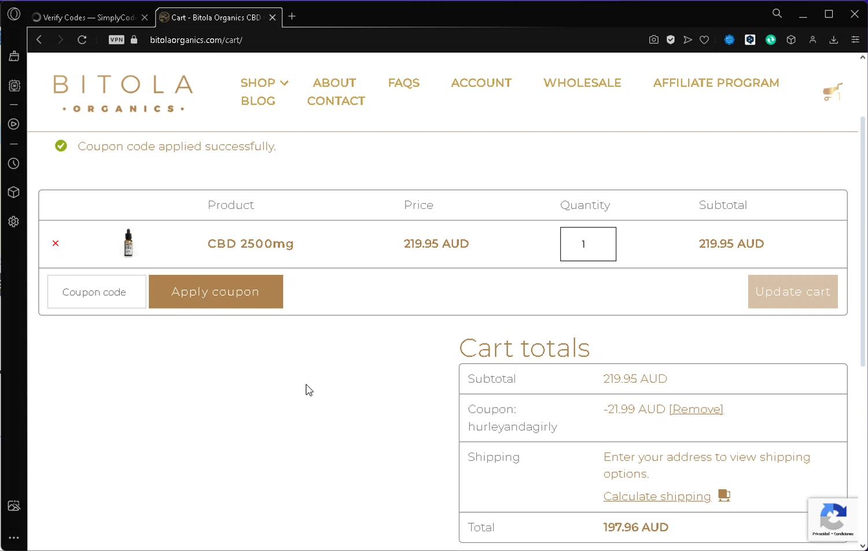Go back to the previous page
The image size is (868, 551).
click(x=39, y=40)
